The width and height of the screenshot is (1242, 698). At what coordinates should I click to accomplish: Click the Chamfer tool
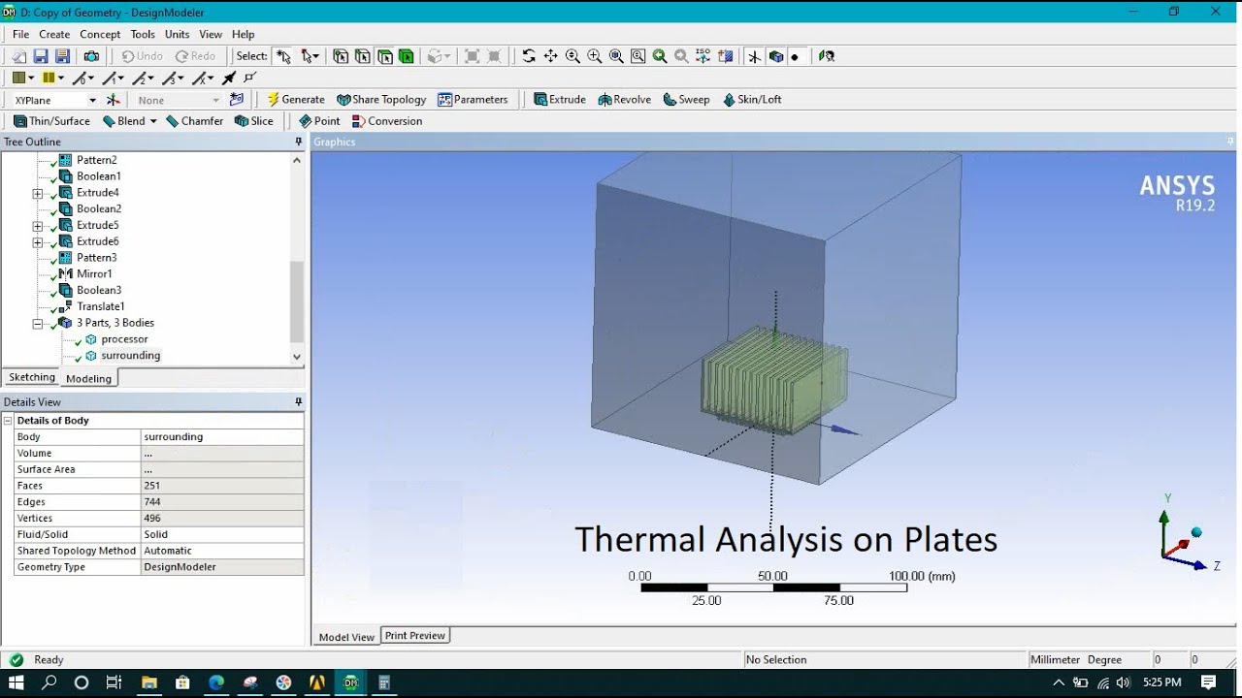coord(194,121)
